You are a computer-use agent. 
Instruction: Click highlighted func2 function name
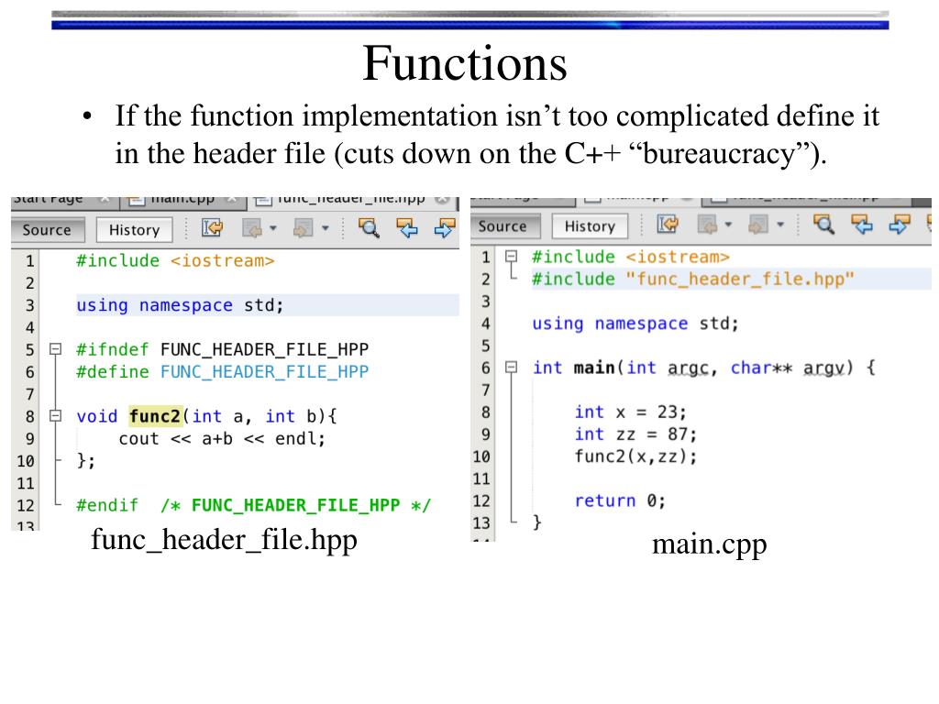(155, 416)
